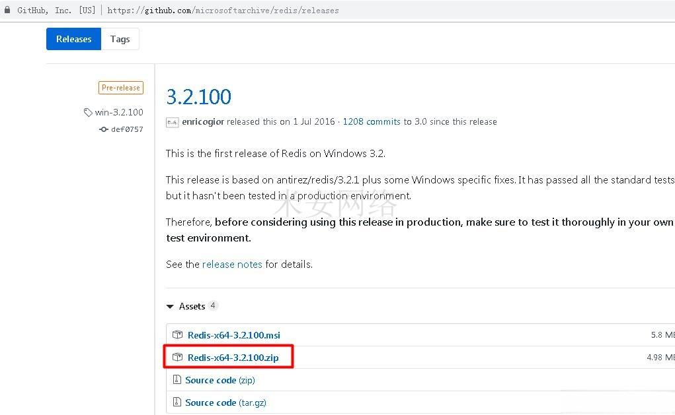Click the text "1 Jul 2016"
This screenshot has height=415, width=675.
click(314, 122)
